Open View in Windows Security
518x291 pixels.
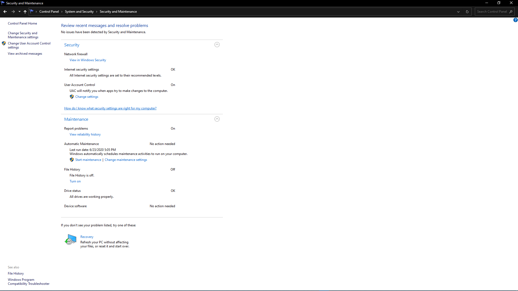88,60
